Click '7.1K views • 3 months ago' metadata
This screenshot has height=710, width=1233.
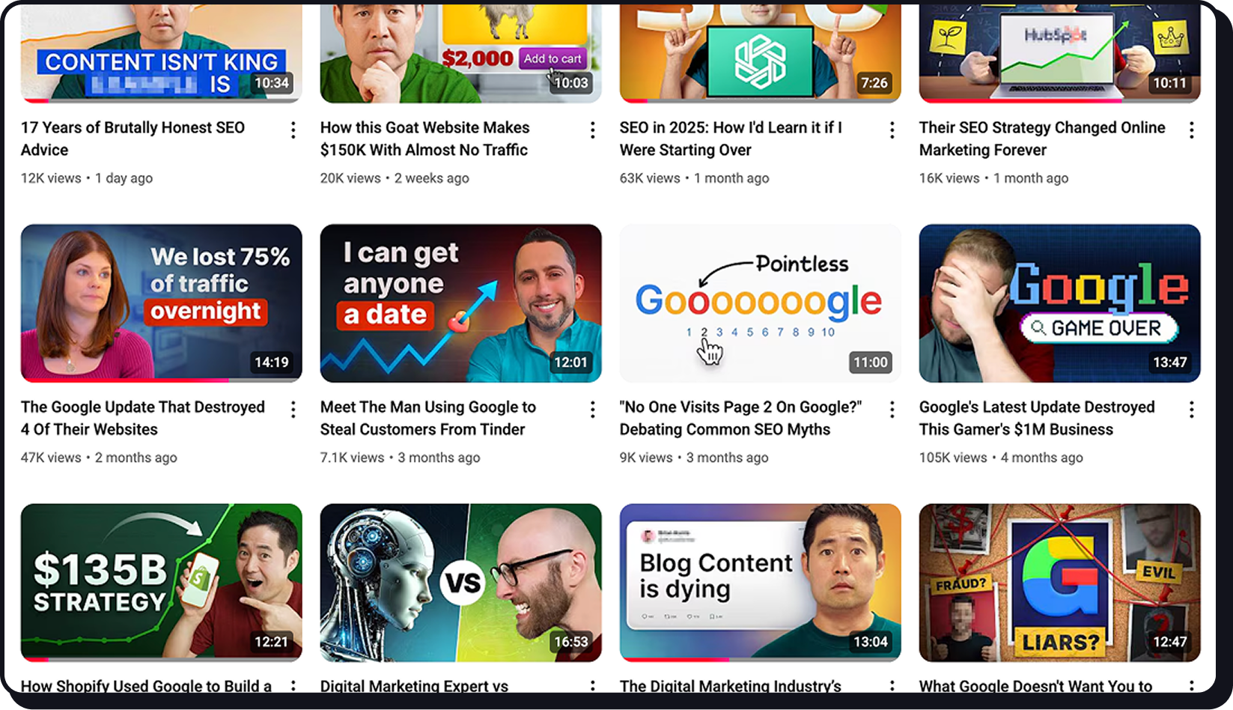click(x=401, y=458)
